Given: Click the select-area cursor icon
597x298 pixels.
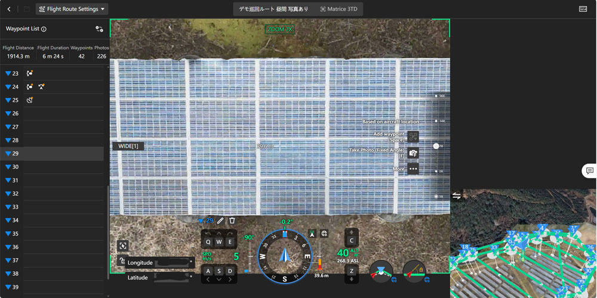Looking at the screenshot, I should (x=122, y=246).
